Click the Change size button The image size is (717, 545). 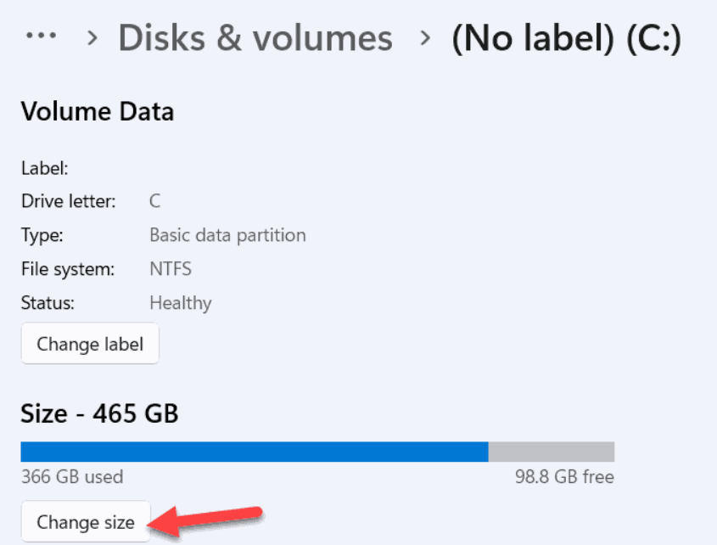85,521
